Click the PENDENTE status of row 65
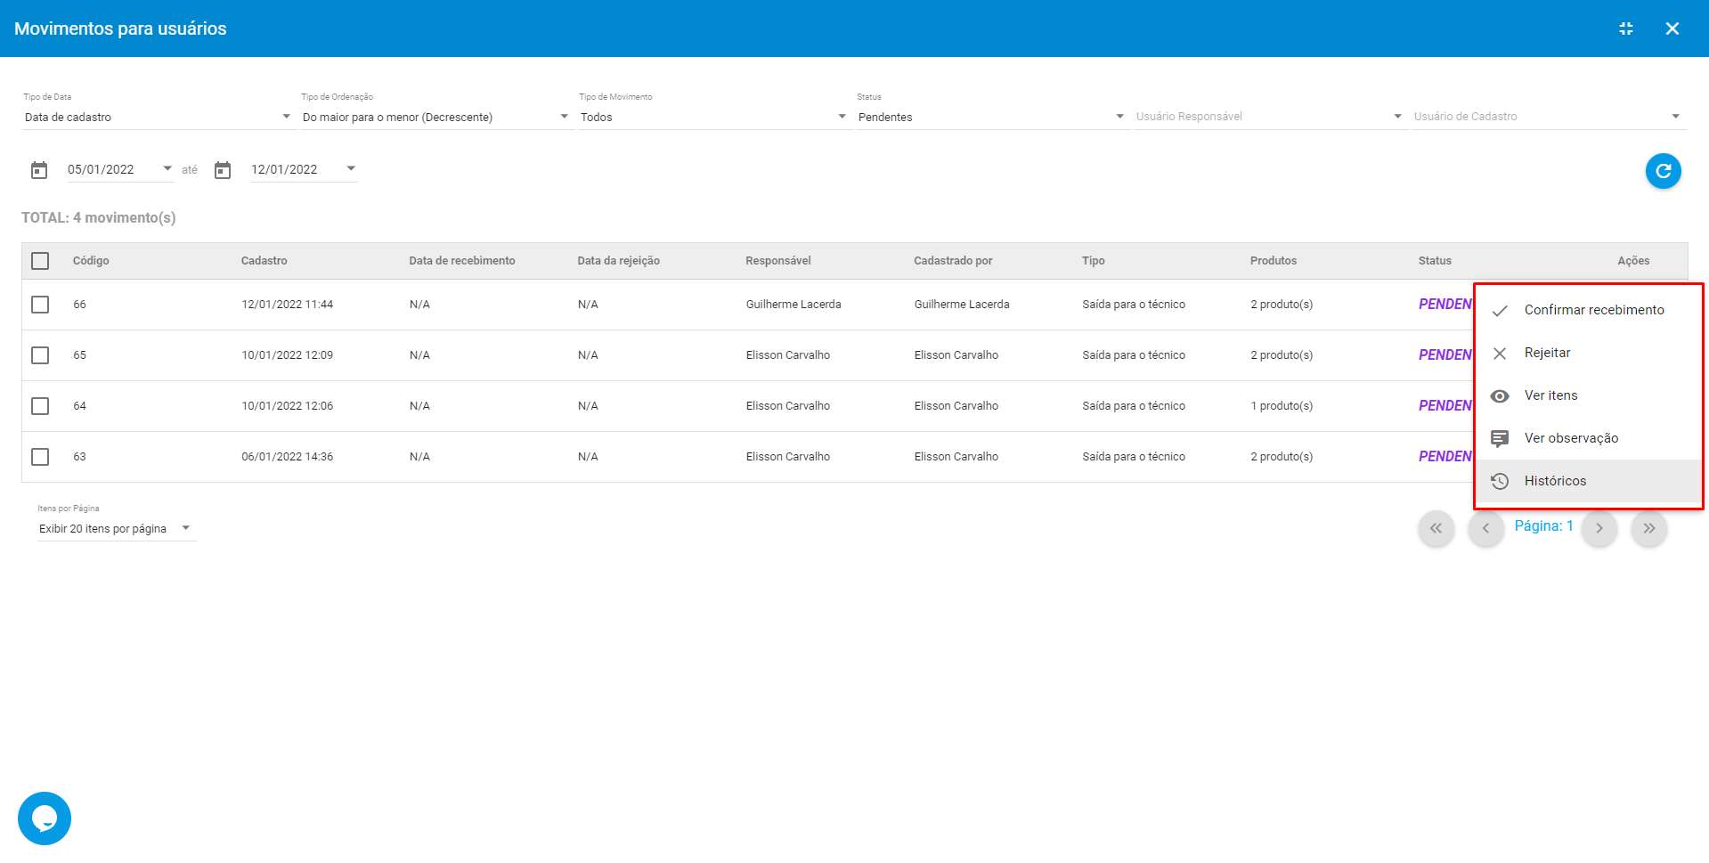The width and height of the screenshot is (1709, 863). 1445,354
